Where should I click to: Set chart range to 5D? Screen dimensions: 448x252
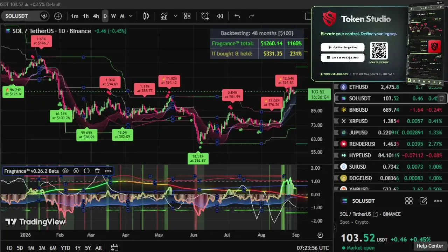coord(20,248)
